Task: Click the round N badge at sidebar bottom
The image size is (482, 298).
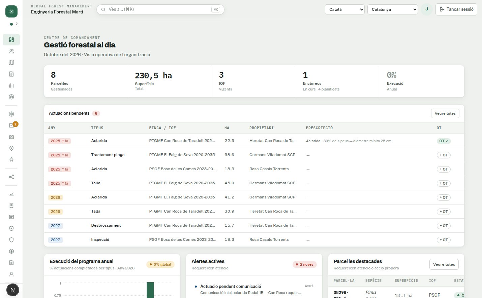Action: pyautogui.click(x=13, y=290)
